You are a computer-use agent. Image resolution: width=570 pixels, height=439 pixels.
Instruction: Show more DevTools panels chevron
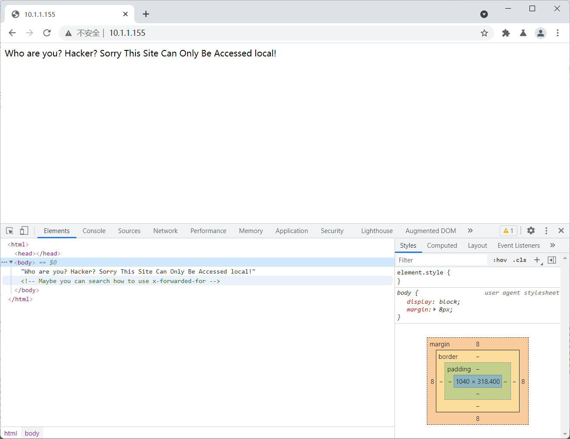pyautogui.click(x=470, y=230)
